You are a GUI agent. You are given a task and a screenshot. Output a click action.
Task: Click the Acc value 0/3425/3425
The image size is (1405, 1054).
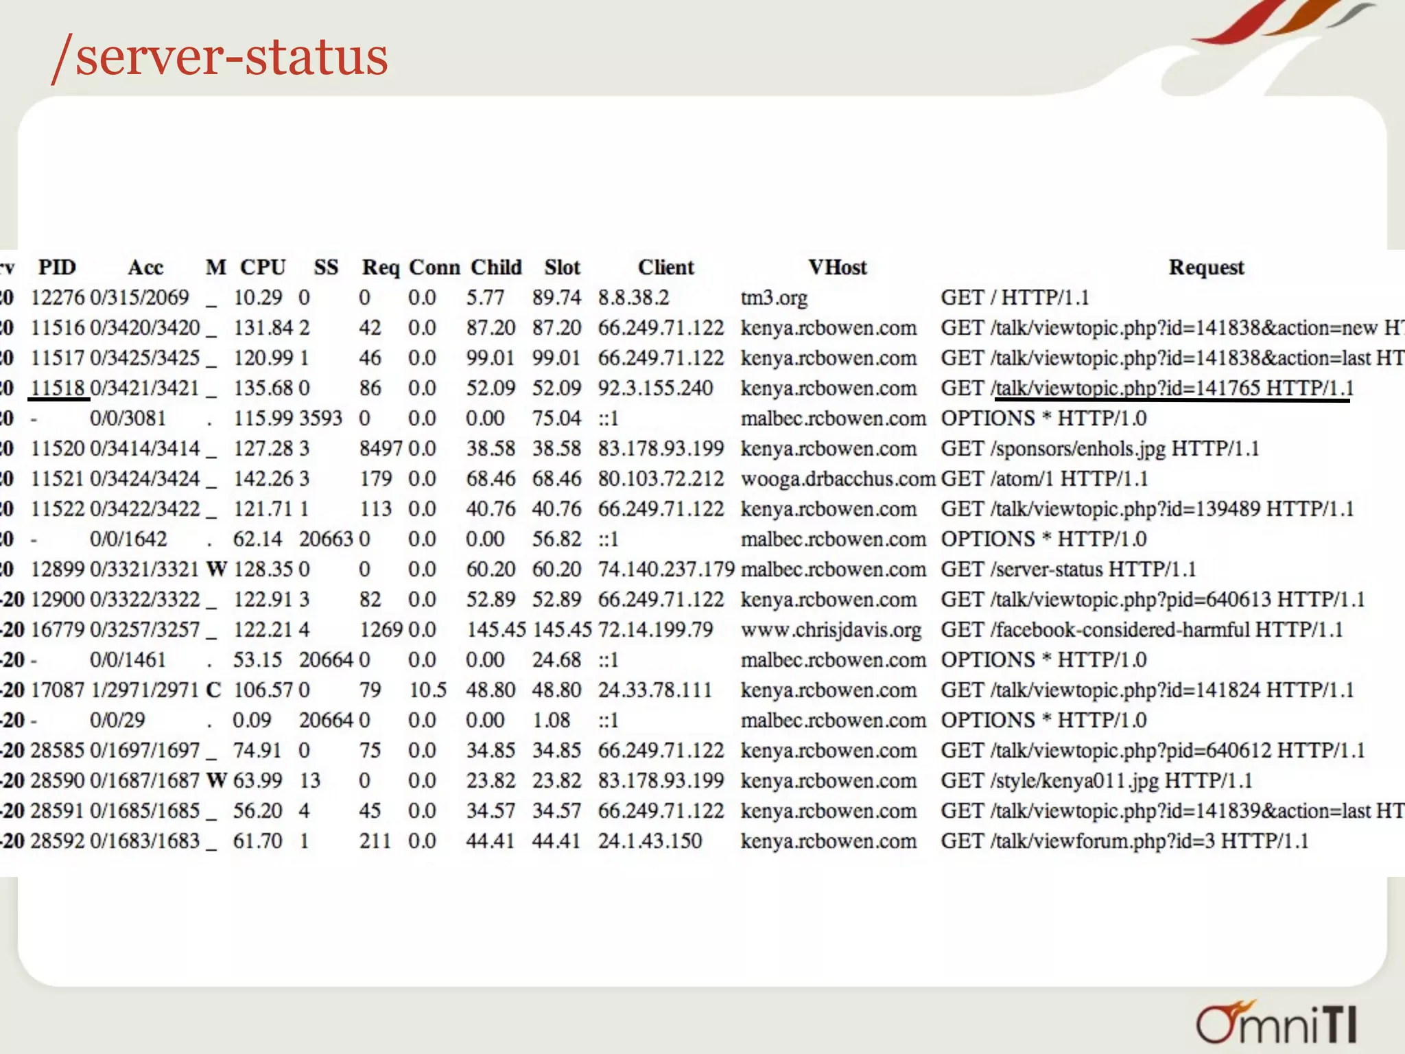(145, 358)
